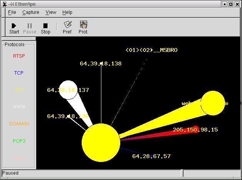
Task: Expand the View menu
Action: coord(51,12)
